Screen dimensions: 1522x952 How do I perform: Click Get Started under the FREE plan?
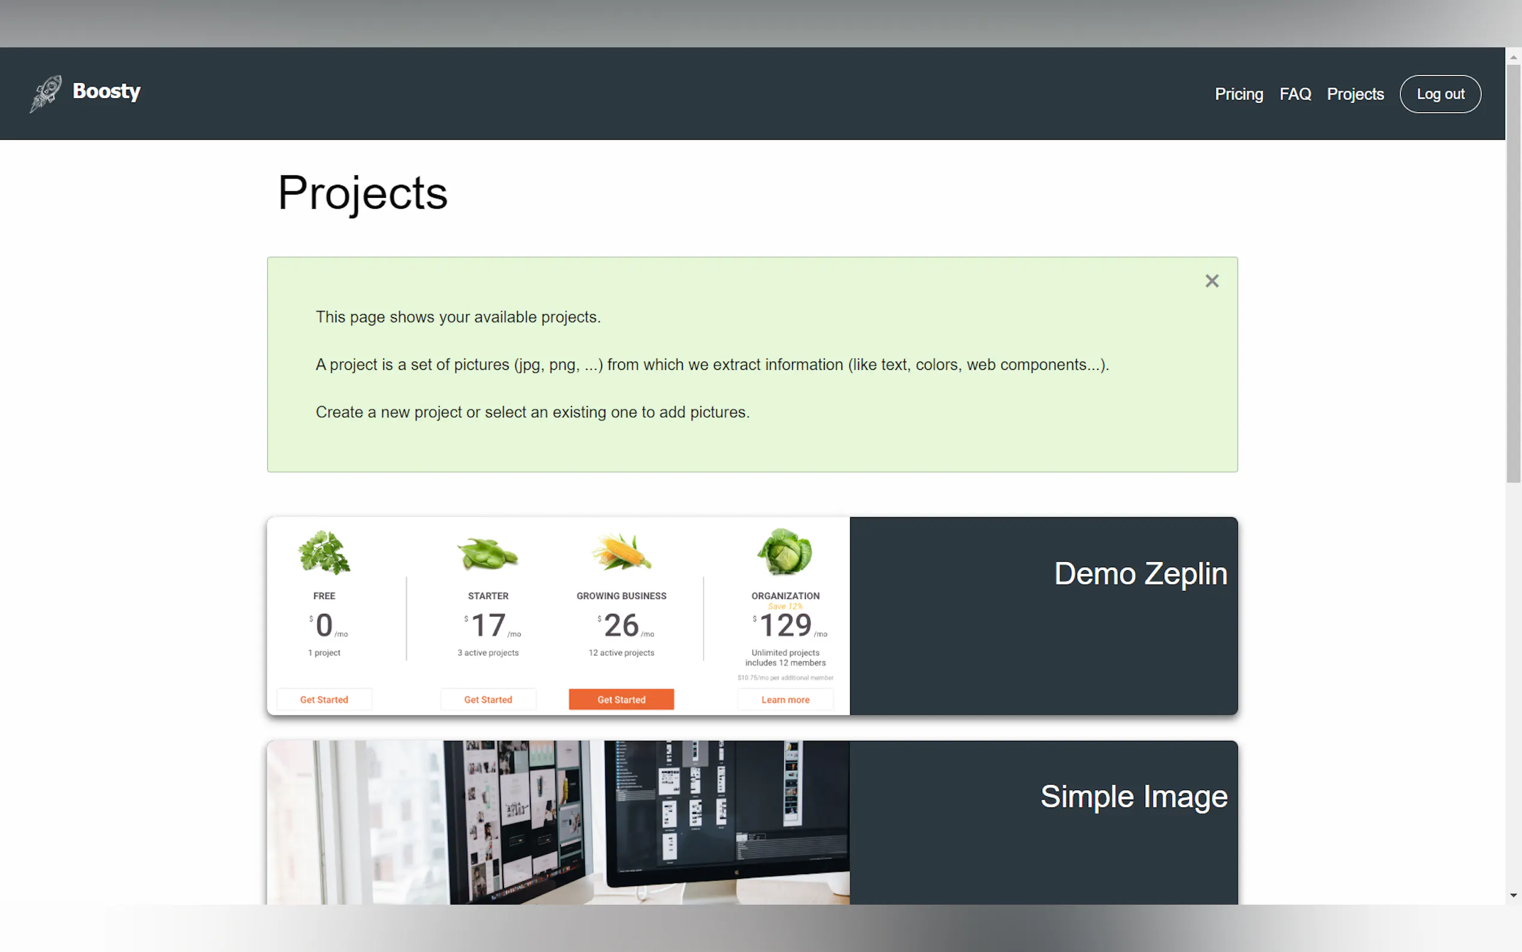[x=324, y=700]
